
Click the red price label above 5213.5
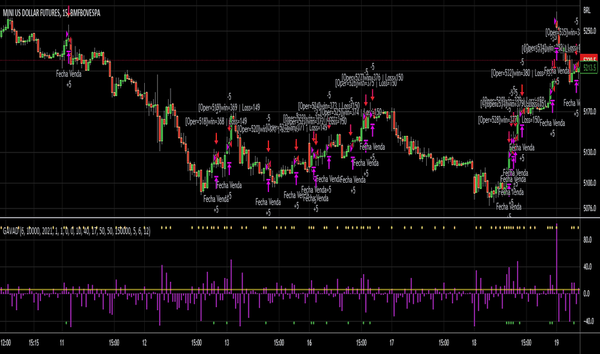(x=589, y=59)
